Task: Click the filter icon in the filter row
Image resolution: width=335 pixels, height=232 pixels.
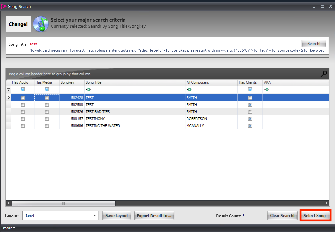Action: pyautogui.click(x=9, y=89)
